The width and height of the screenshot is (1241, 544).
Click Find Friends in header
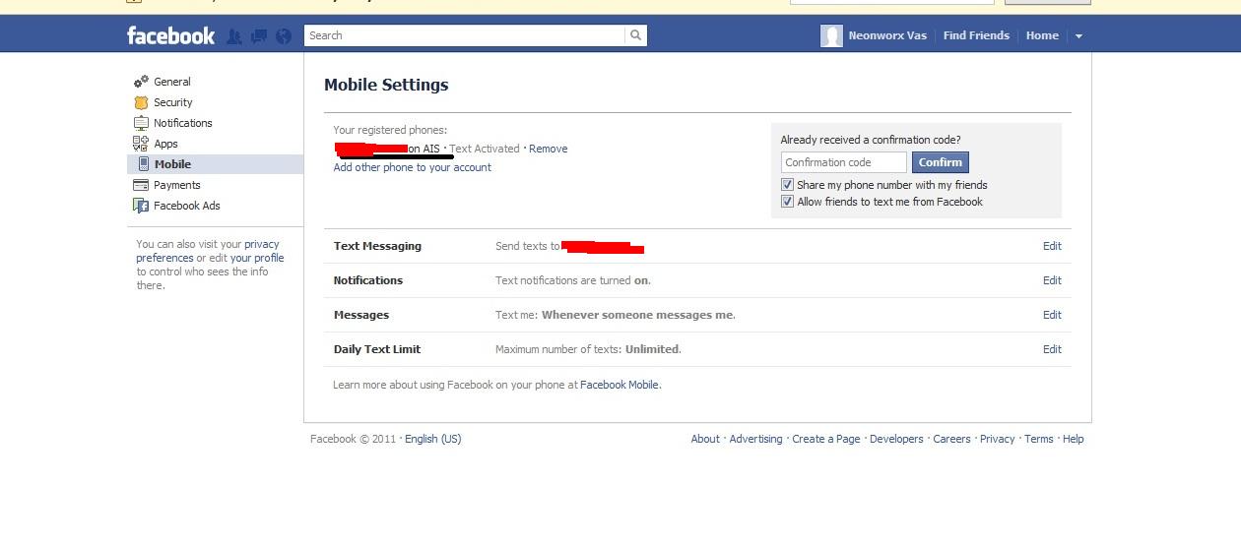point(976,35)
